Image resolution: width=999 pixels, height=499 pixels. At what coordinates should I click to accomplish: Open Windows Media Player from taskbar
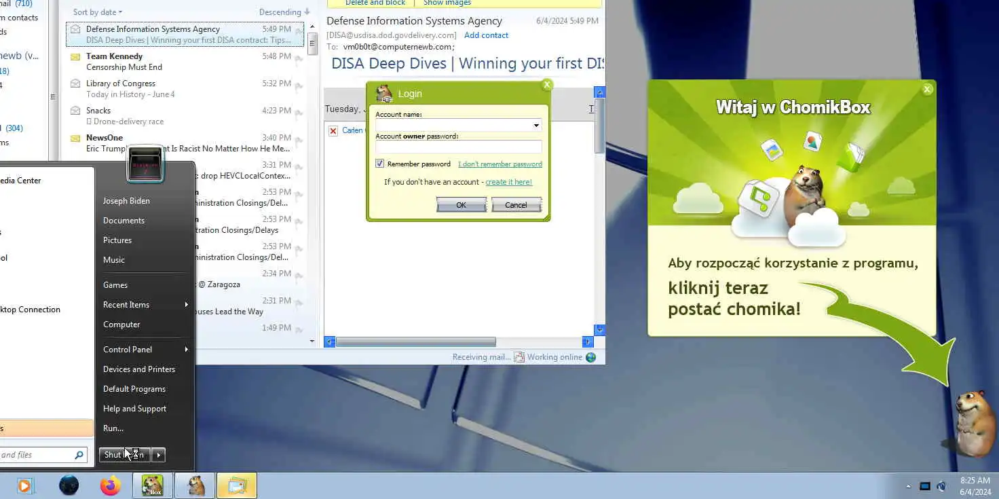click(24, 485)
